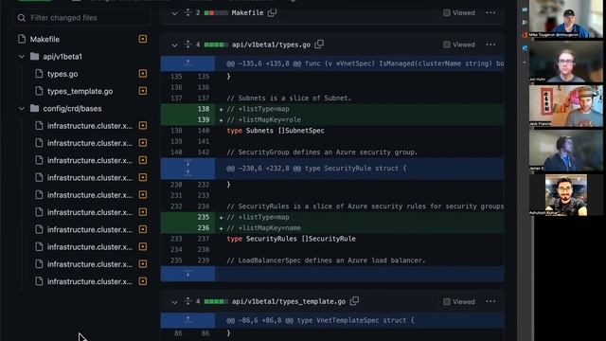Image resolution: width=606 pixels, height=341 pixels.
Task: Click the modified icon beside types_template.go
Action: coord(143,91)
